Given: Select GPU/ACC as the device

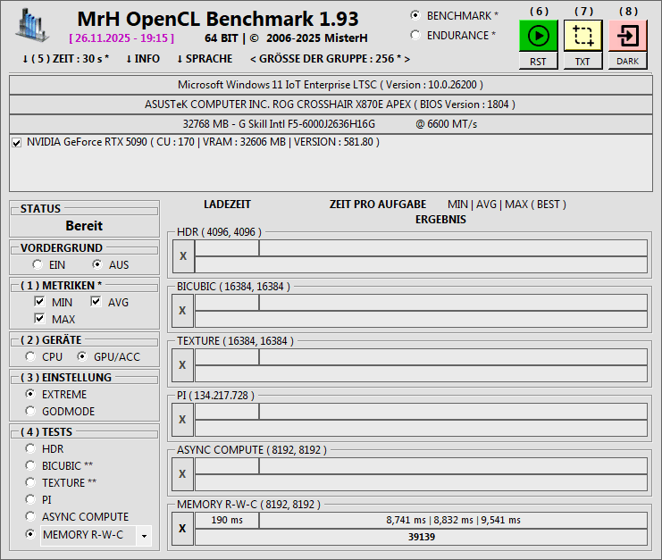Looking at the screenshot, I should click(x=82, y=356).
